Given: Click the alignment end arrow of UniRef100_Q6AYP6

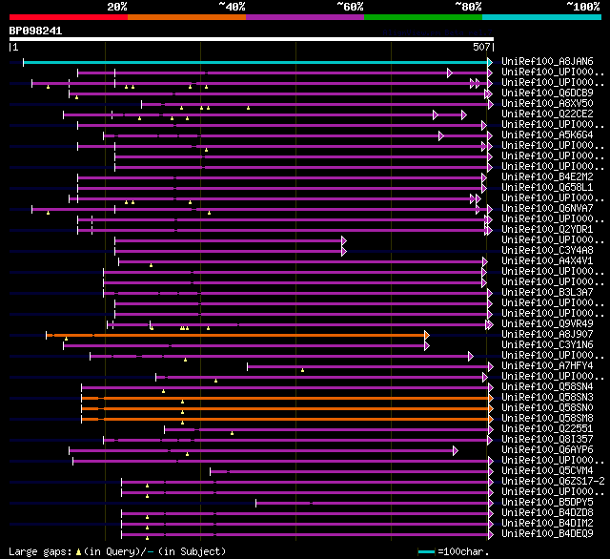Looking at the screenshot, I should click(x=456, y=451).
